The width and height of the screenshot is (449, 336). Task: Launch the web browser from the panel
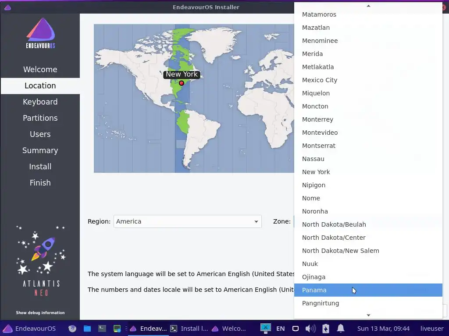[72, 329]
